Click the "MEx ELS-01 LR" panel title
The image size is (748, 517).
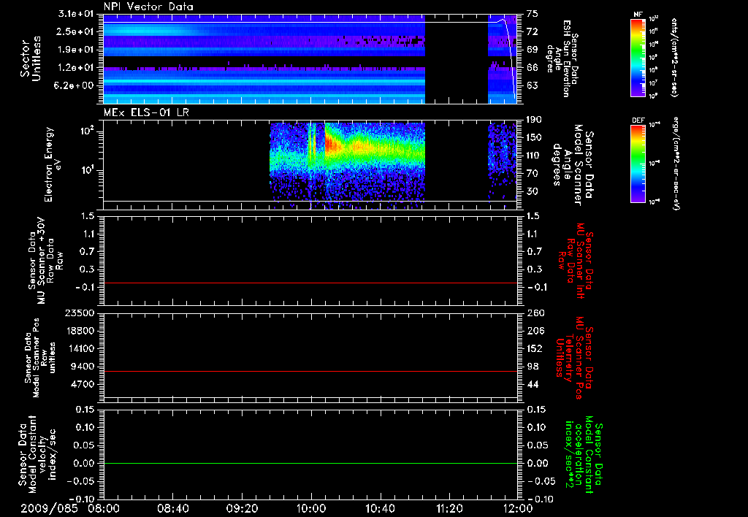(x=146, y=112)
